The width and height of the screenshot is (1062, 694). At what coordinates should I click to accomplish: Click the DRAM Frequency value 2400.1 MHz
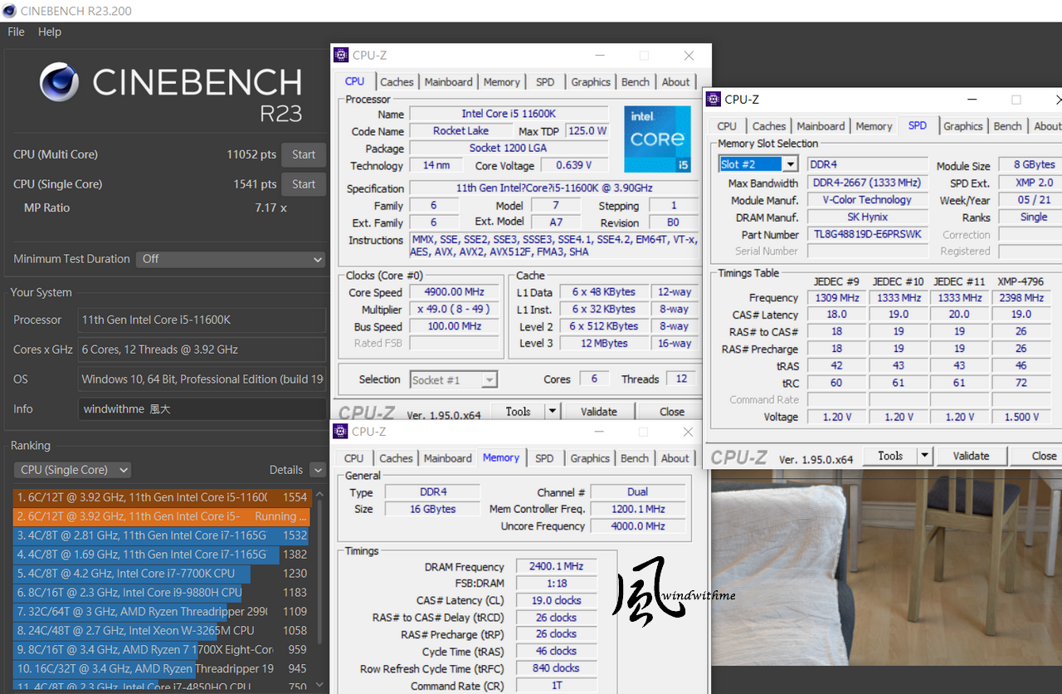pyautogui.click(x=556, y=566)
